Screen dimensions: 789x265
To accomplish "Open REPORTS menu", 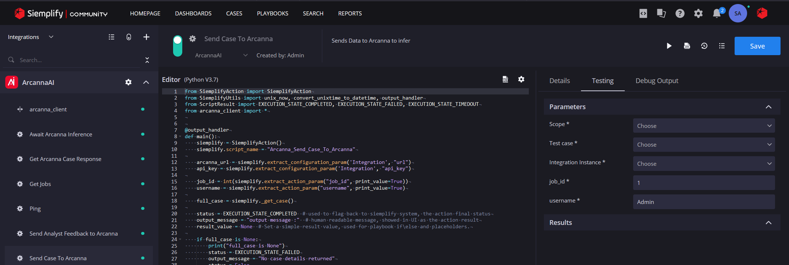I will click(350, 14).
